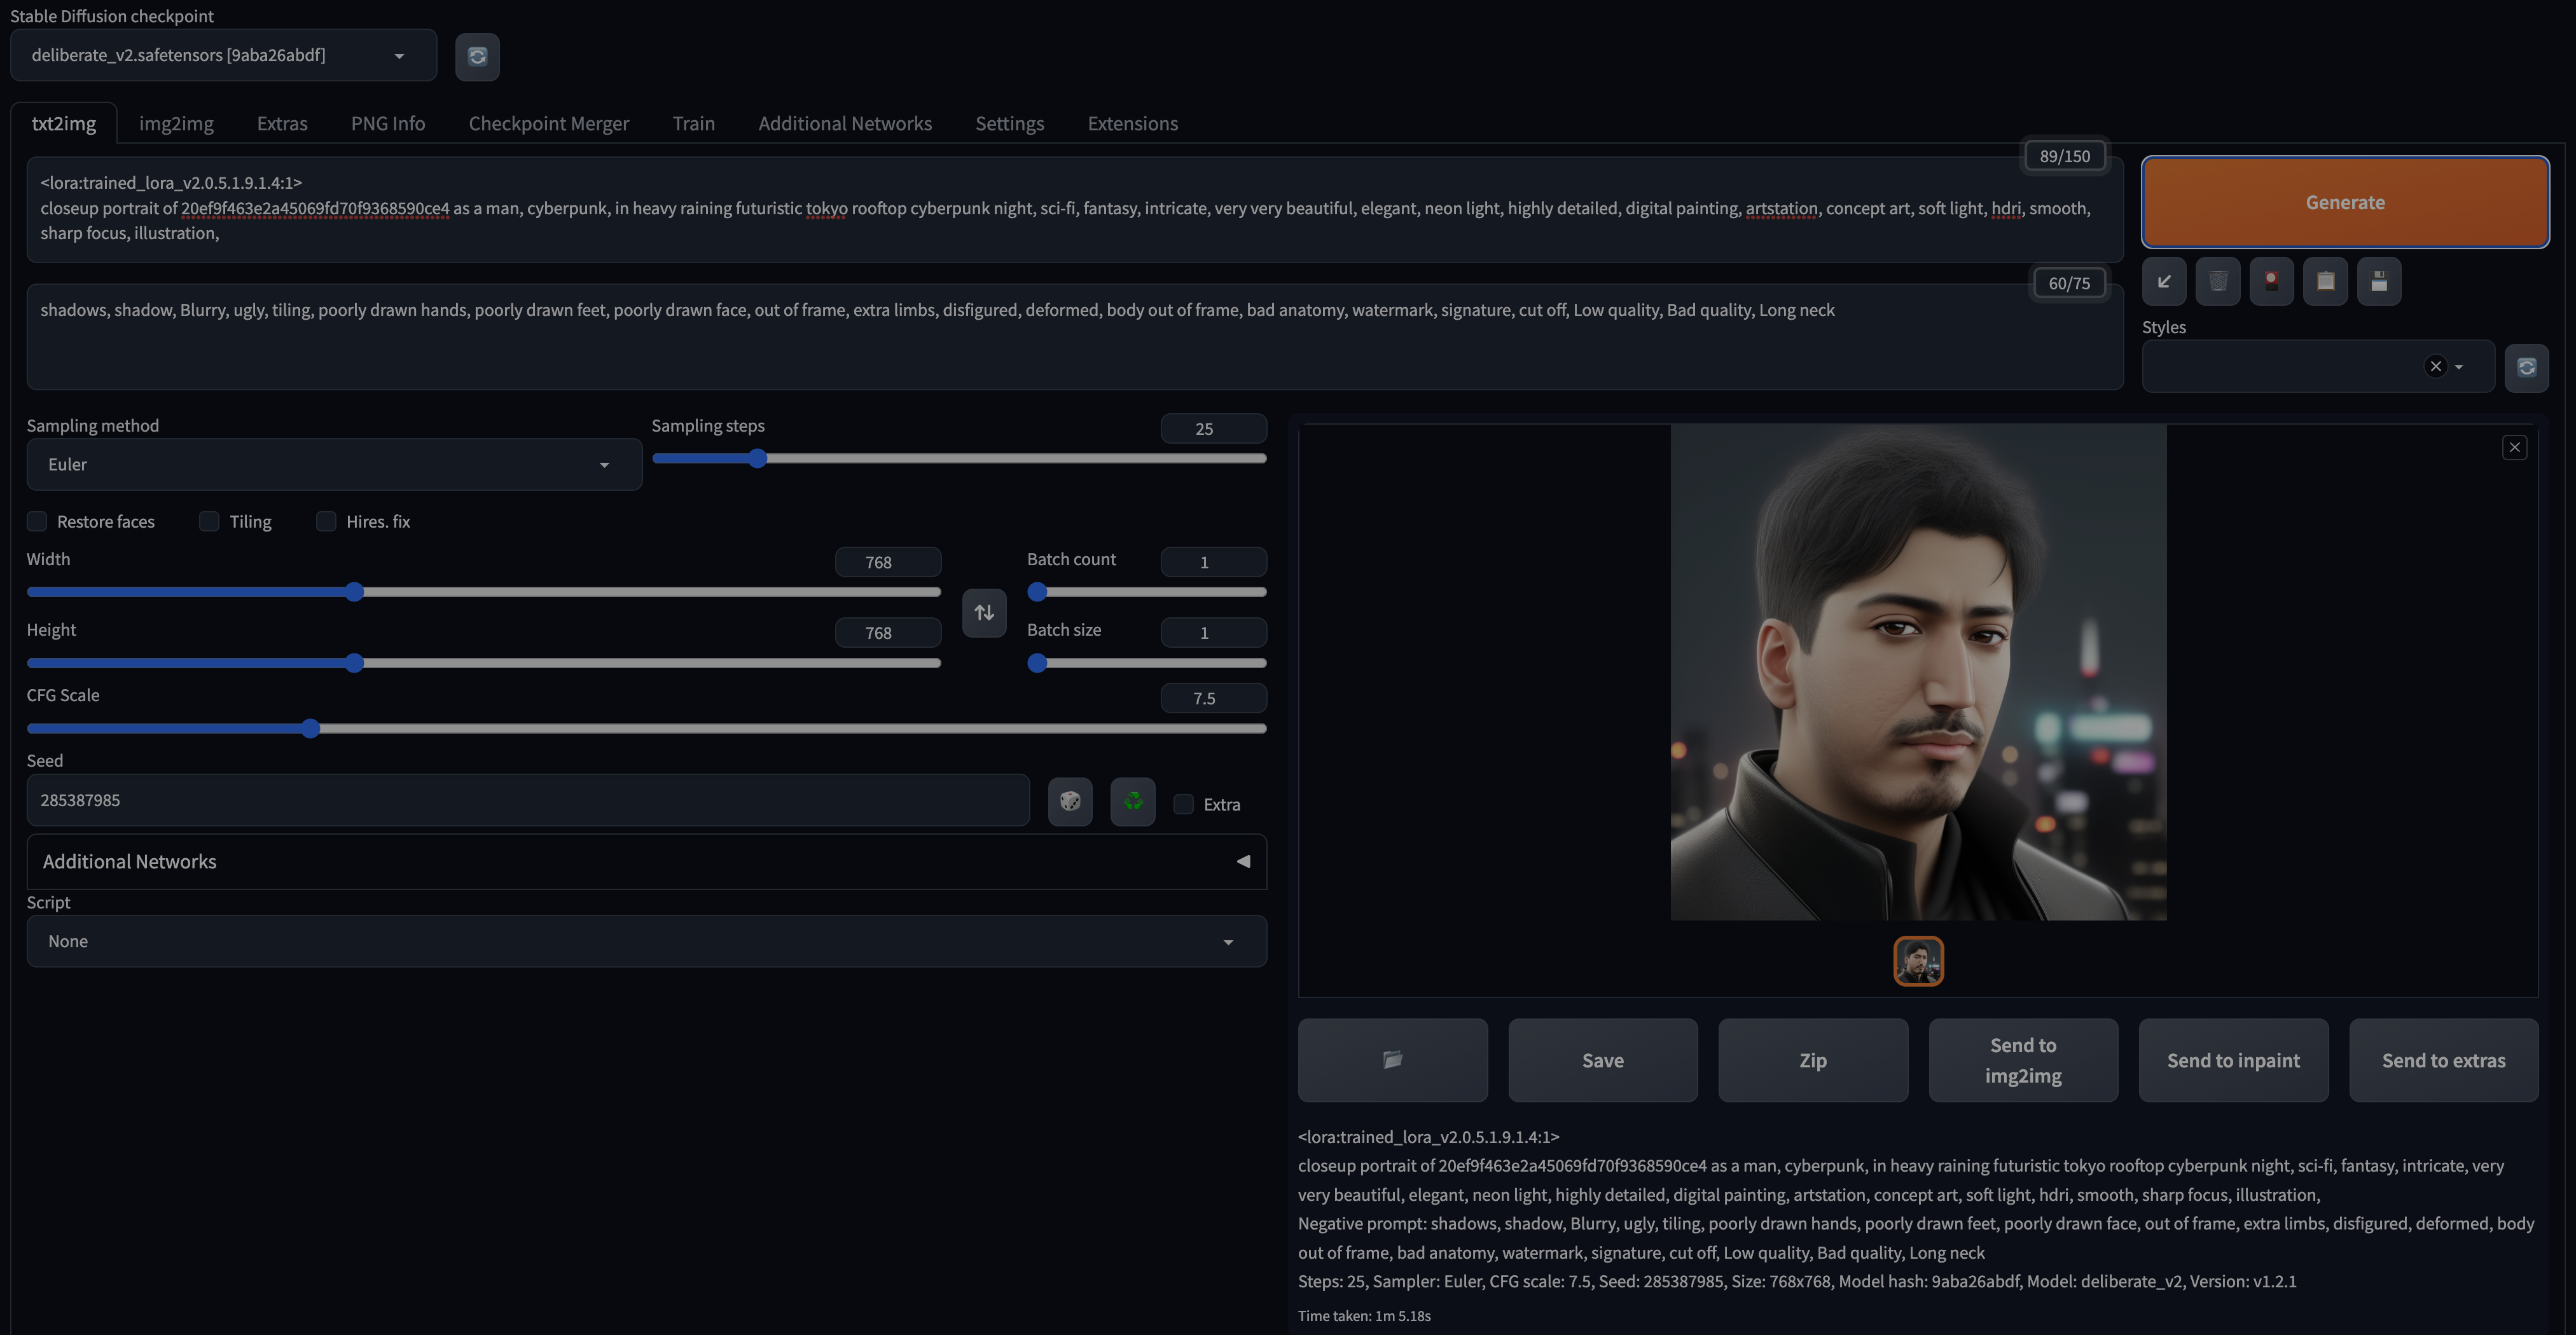Click the green recycle reuse seed icon
2576x1335 pixels.
pyautogui.click(x=1133, y=802)
